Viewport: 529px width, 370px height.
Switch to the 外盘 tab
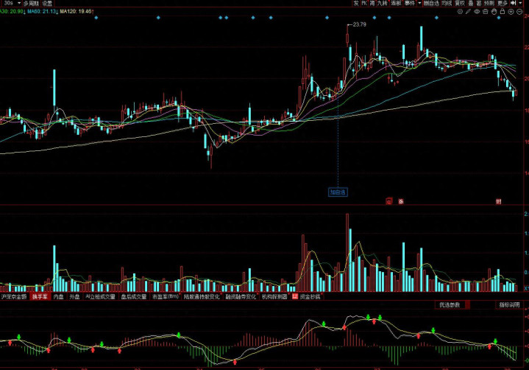click(74, 297)
